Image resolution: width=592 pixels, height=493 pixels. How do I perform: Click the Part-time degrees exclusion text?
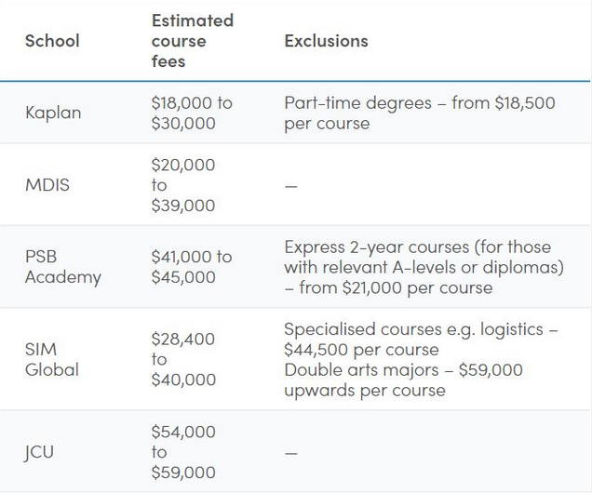420,113
